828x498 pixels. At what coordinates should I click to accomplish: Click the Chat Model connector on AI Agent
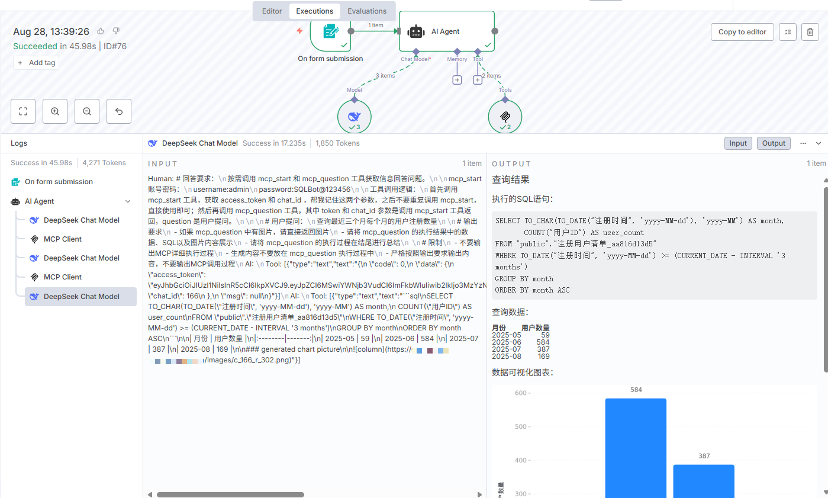[x=416, y=52]
